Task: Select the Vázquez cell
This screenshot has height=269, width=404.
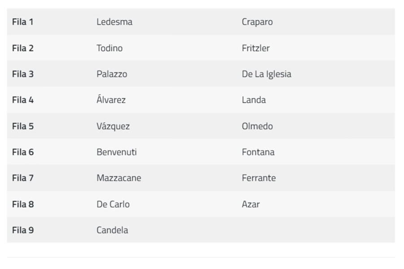Action: click(113, 126)
